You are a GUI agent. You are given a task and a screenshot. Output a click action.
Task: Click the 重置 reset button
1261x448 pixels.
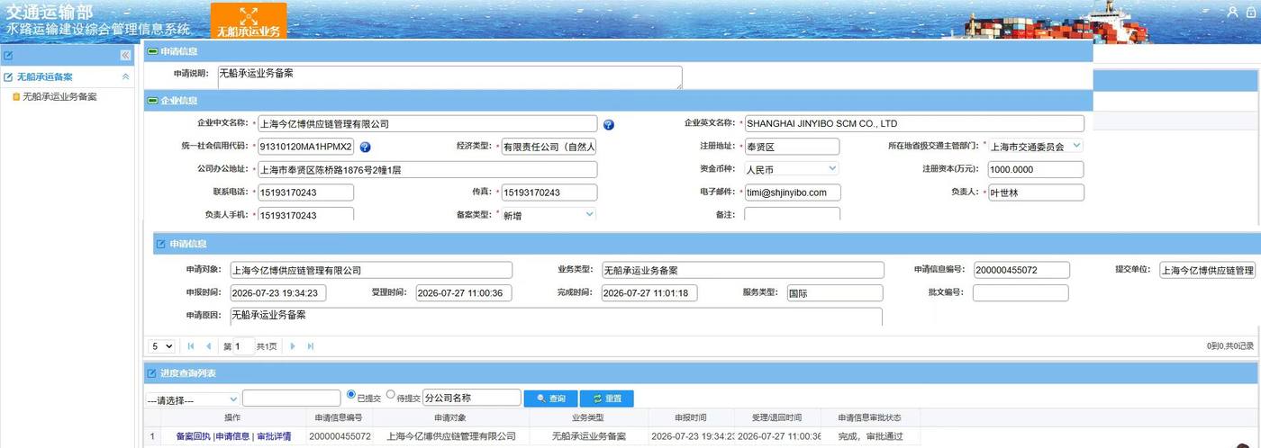606,399
